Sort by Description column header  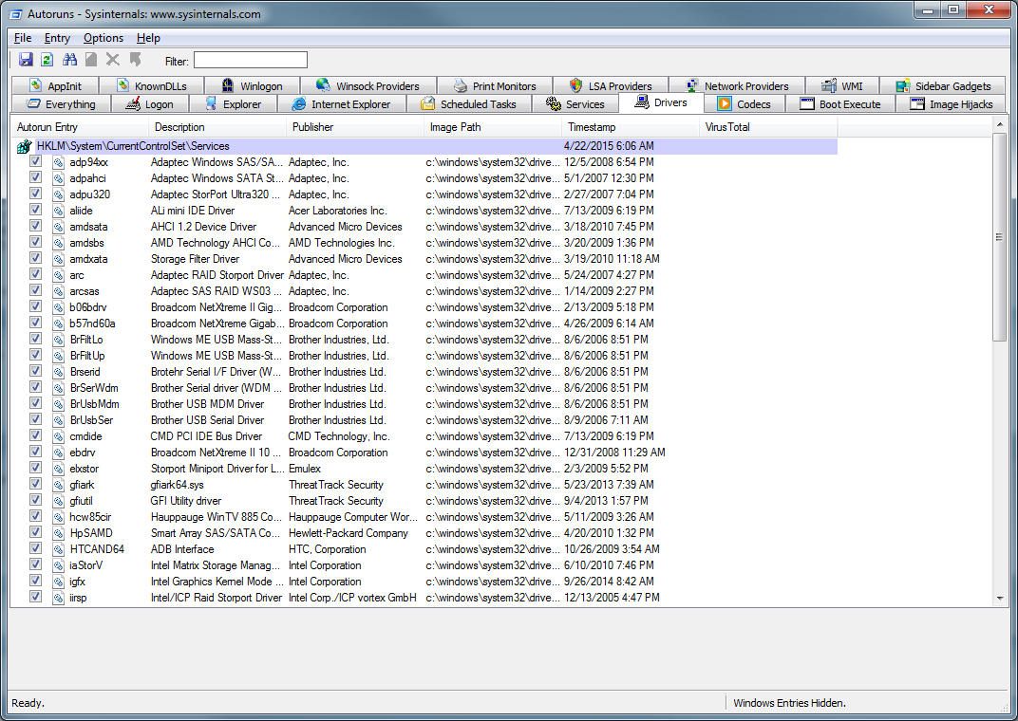[x=217, y=127]
